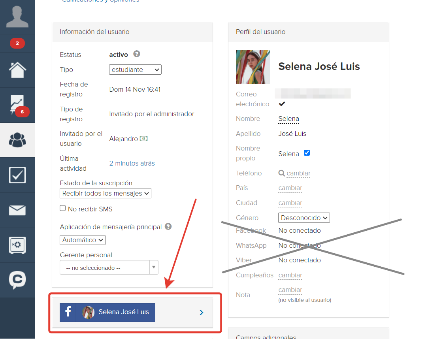The width and height of the screenshot is (426, 339).
Task: Expand the Facebook account row chevron
Action: pyautogui.click(x=201, y=313)
